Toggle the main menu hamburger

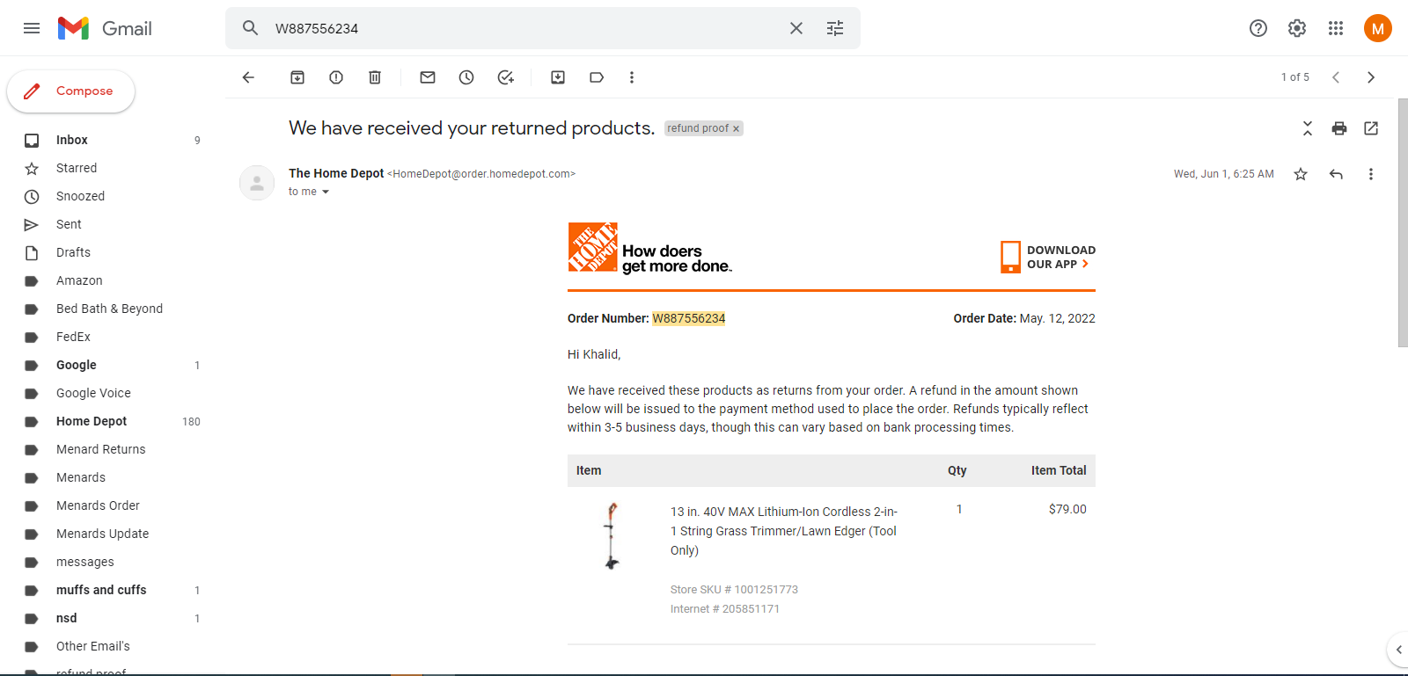click(32, 28)
